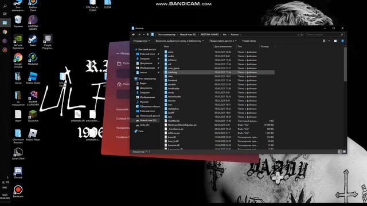Click the Chrome icon in the taskbar
The image size is (367, 206).
point(5,32)
